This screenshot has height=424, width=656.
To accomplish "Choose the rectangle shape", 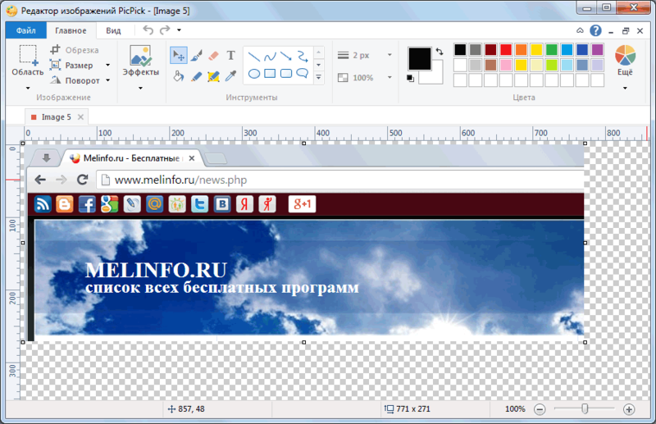I will (270, 74).
